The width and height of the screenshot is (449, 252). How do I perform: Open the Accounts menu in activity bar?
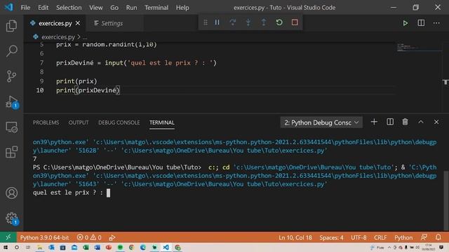pos(11,193)
